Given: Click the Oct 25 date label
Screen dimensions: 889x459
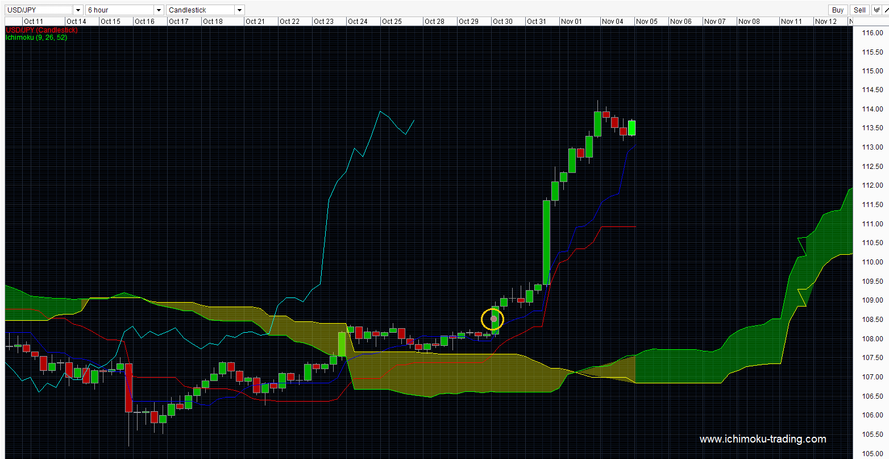Looking at the screenshot, I should [x=392, y=22].
